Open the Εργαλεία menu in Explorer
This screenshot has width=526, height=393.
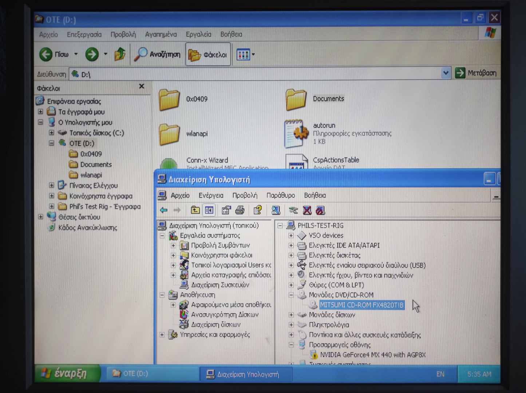198,35
